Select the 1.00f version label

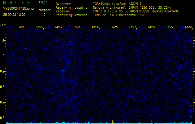[43, 3]
